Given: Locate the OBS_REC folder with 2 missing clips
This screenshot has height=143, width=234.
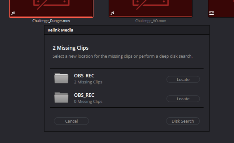Looking at the screenshot, I should [x=183, y=79].
